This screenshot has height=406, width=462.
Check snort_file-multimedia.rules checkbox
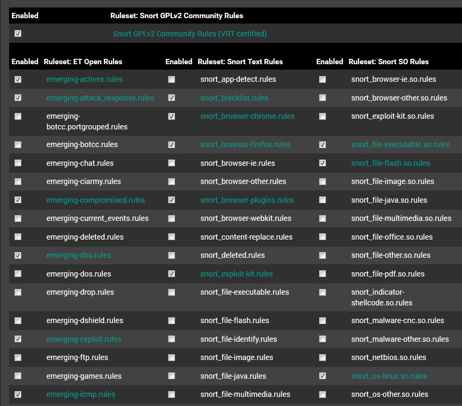click(x=171, y=394)
